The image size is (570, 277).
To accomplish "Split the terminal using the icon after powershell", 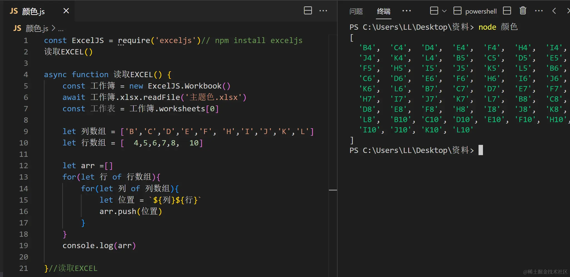I will coord(507,11).
